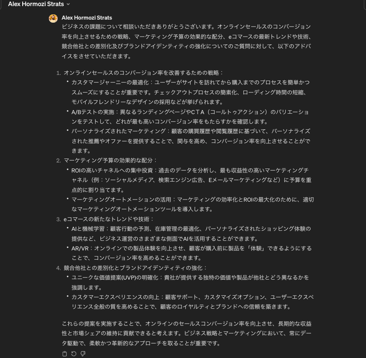366x358 pixels.
Task: Mark the response with thumbs down
Action: coord(83,354)
